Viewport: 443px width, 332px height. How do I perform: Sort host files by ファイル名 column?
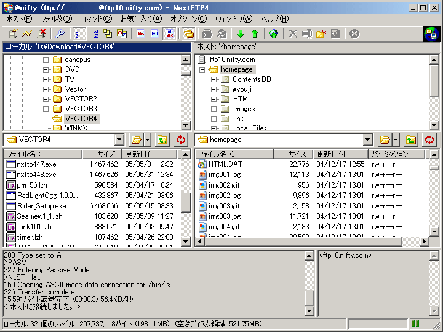point(234,154)
